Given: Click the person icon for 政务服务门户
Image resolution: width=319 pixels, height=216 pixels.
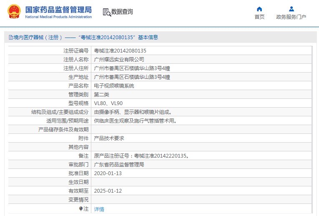Looking at the screenshot, I should (291, 9).
